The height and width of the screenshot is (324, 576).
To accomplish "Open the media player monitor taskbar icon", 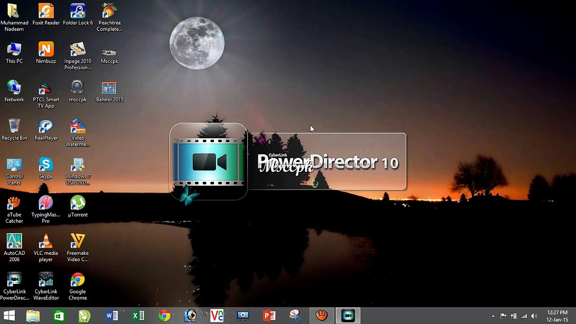I will [243, 316].
